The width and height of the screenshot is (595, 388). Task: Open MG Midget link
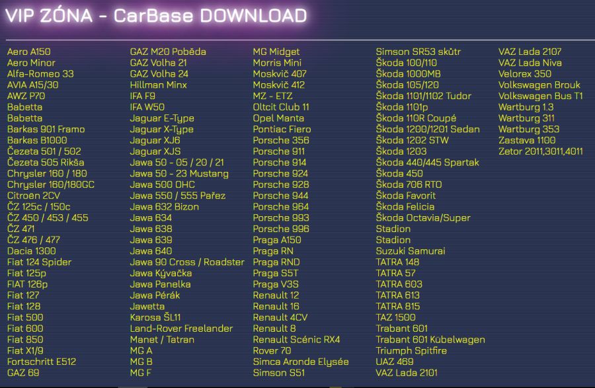tap(276, 52)
